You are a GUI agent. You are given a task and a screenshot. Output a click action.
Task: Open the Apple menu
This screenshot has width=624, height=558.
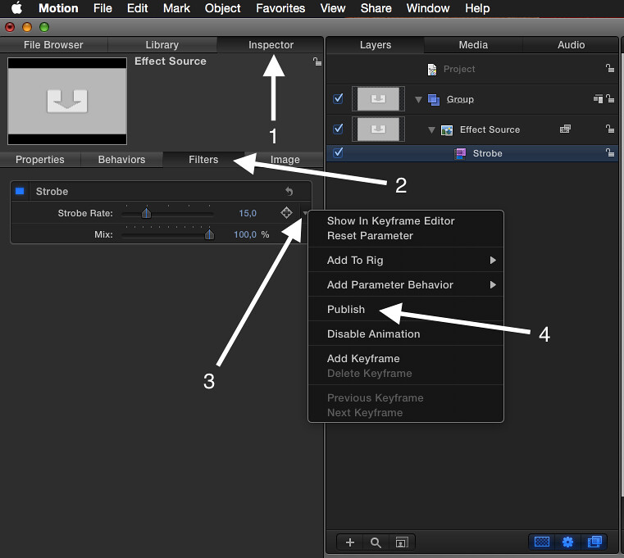pyautogui.click(x=16, y=8)
